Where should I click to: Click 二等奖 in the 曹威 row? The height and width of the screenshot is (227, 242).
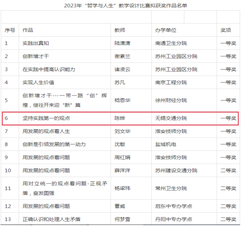point(228,206)
